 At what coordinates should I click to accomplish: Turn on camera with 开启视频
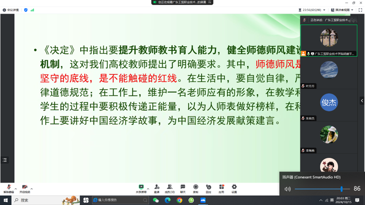[x=24, y=188]
